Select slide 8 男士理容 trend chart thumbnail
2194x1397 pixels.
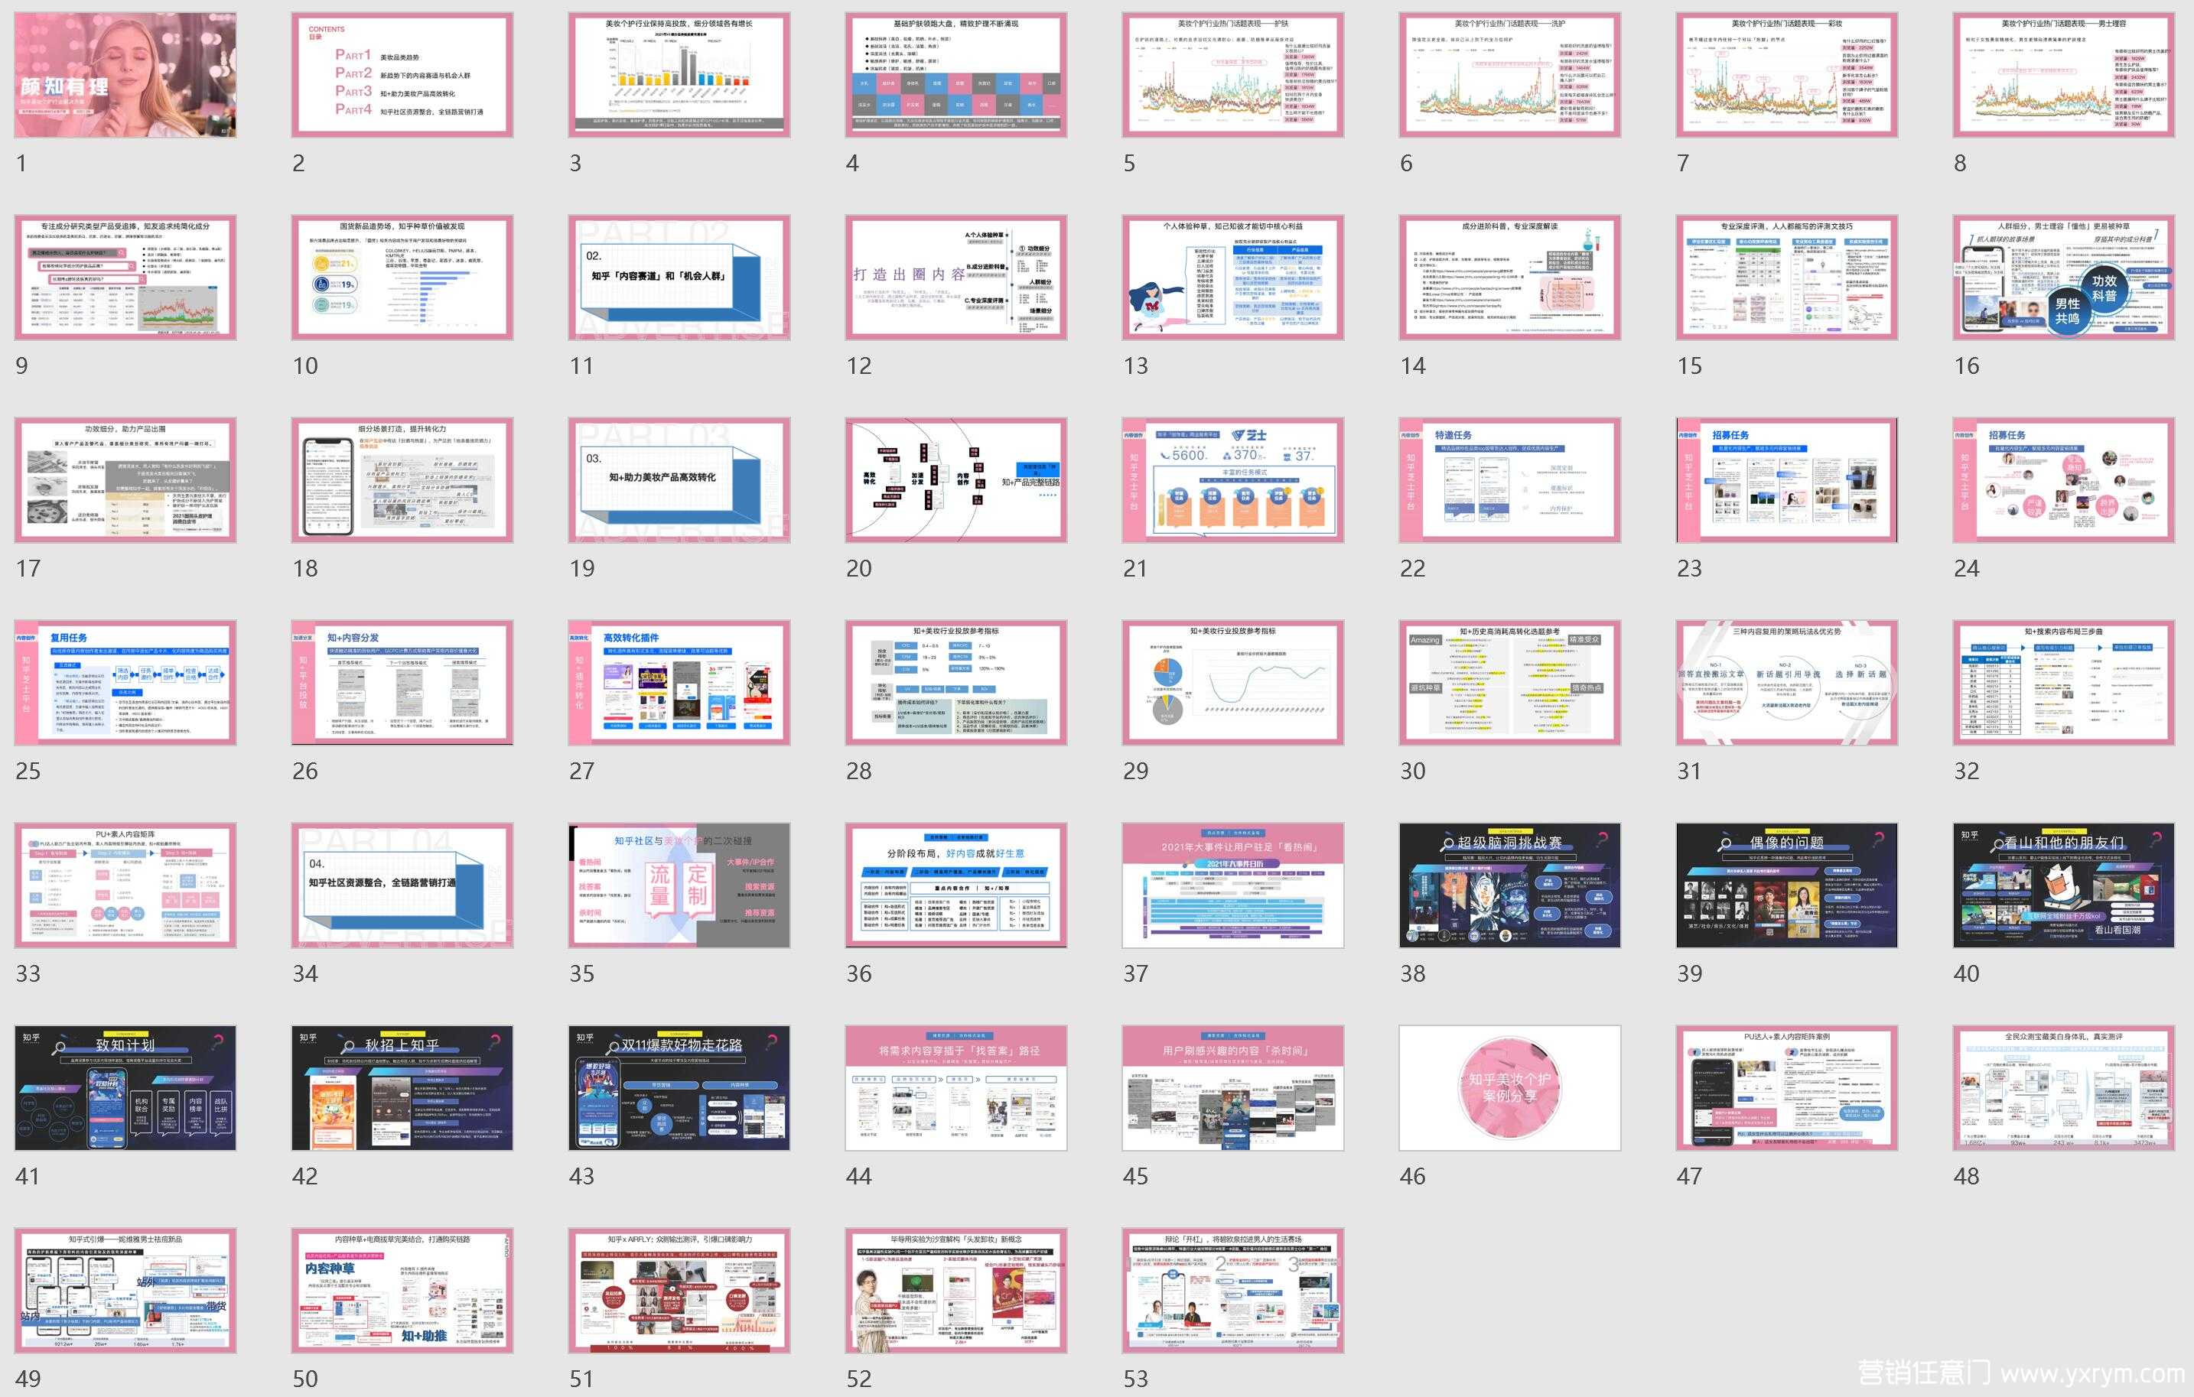tap(2064, 75)
